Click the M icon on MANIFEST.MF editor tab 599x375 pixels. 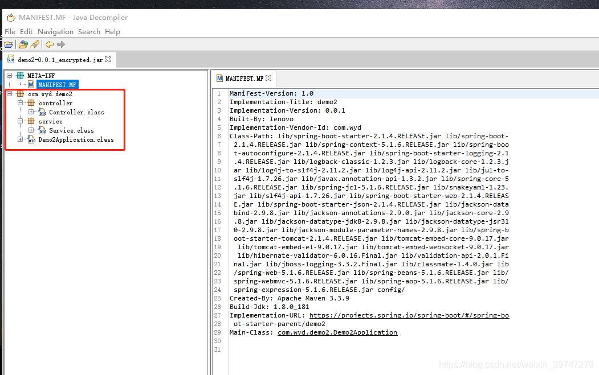[219, 78]
